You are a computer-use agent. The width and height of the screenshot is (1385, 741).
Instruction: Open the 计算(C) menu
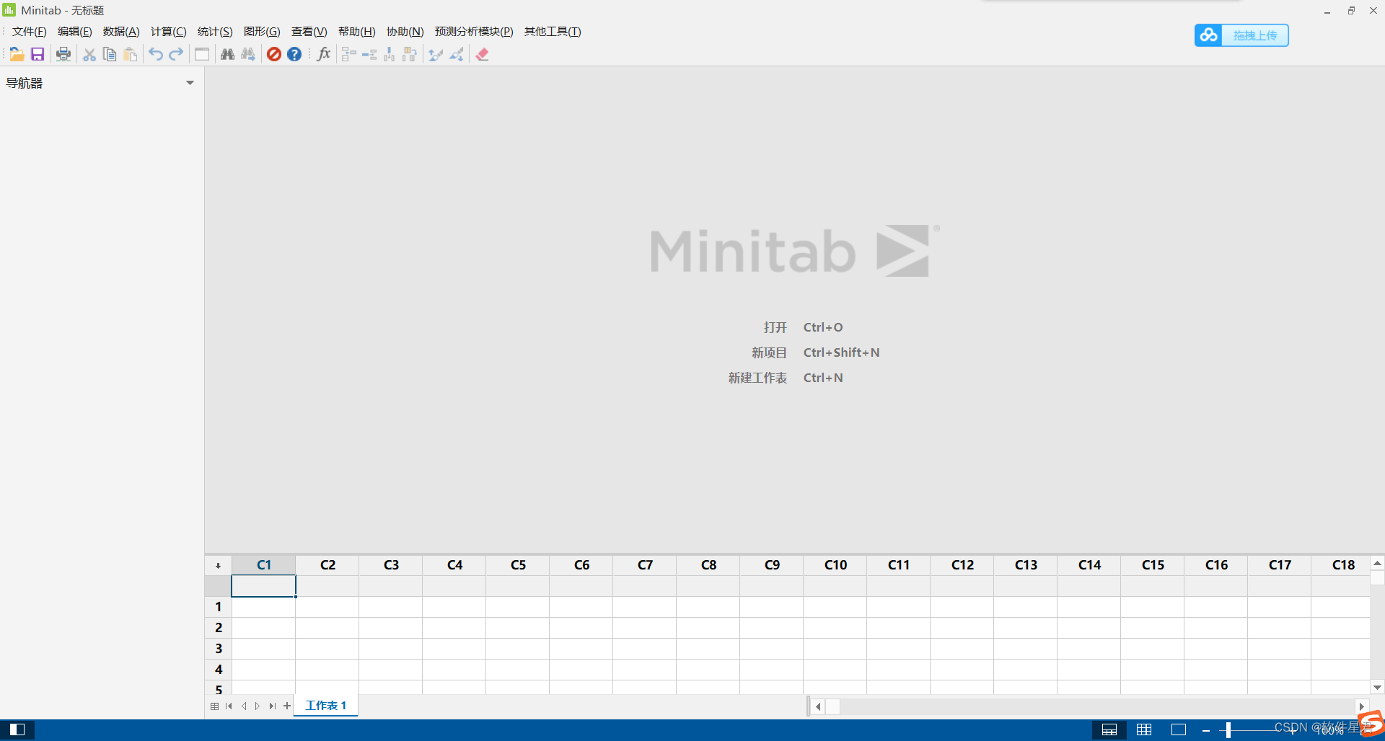point(169,32)
